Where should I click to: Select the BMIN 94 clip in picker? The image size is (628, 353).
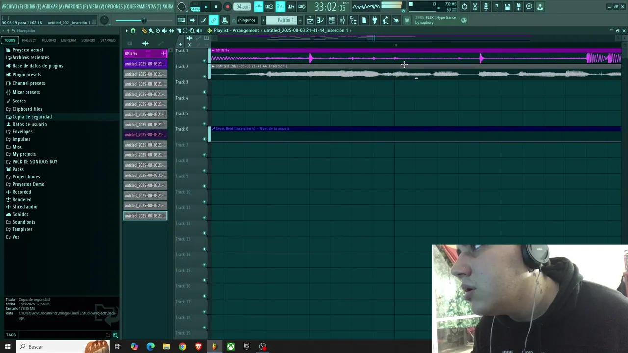click(145, 53)
